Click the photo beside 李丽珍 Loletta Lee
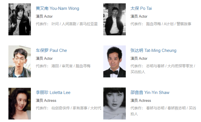This screenshot has width=201, height=122. click(x=20, y=103)
